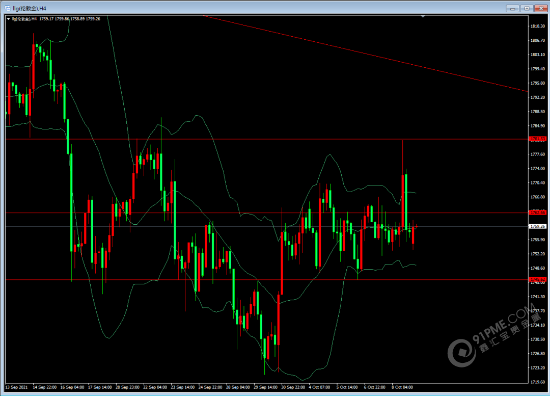Screen dimensions: 550x396
Task: Click the 1752.20 price scale value
Action: pos(538,254)
